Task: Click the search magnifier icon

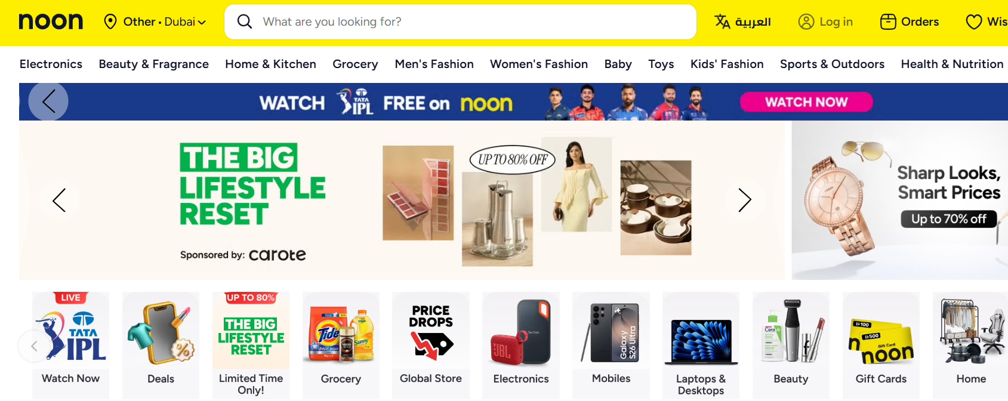Action: click(x=244, y=21)
